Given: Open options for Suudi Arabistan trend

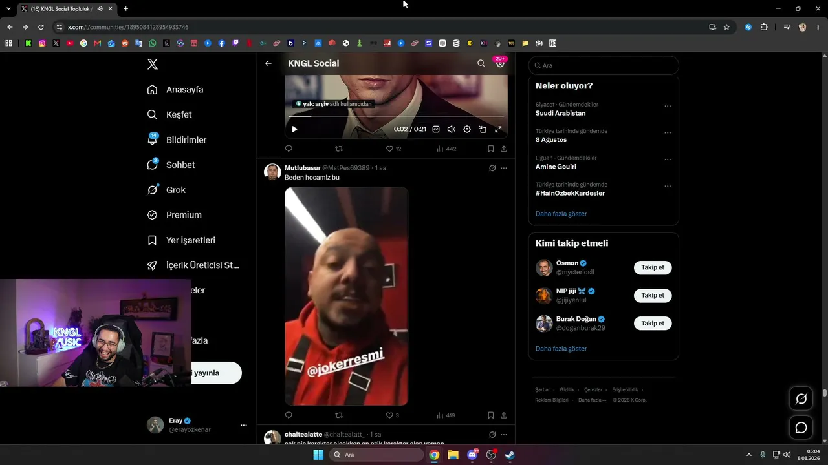Looking at the screenshot, I should coord(668,106).
